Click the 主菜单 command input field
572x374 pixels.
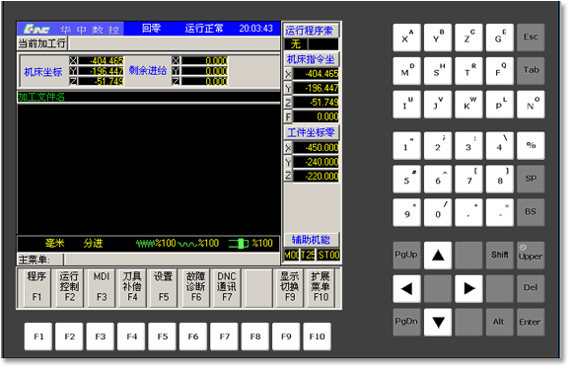(173, 260)
